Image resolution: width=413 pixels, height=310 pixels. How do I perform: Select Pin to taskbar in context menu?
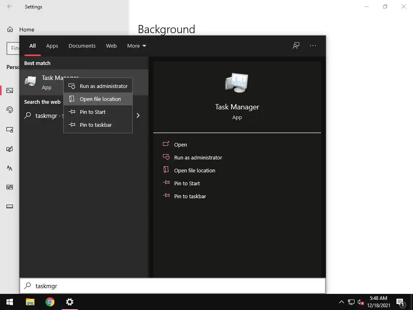point(98,125)
